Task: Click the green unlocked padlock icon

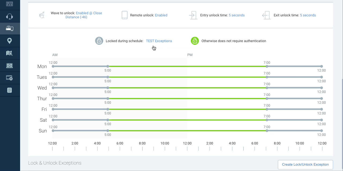Action: (x=195, y=41)
